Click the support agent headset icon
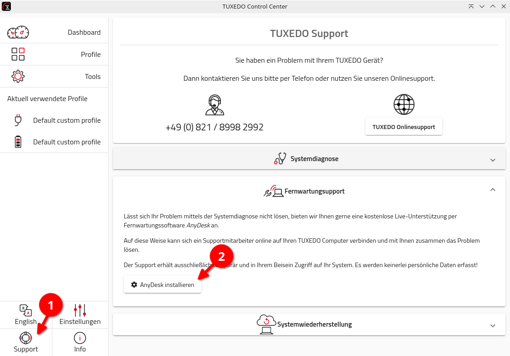The height and width of the screenshot is (356, 510). tap(215, 105)
